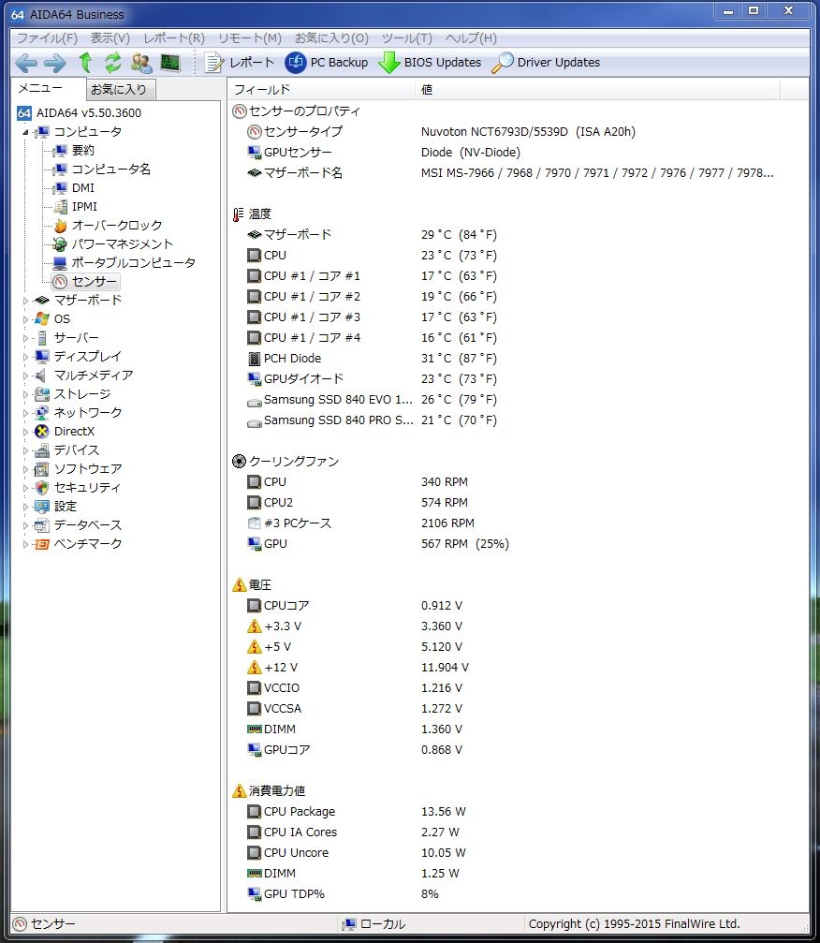Click BIOS Updates toolbar button
Screen dimensions: 820x943
tap(430, 63)
